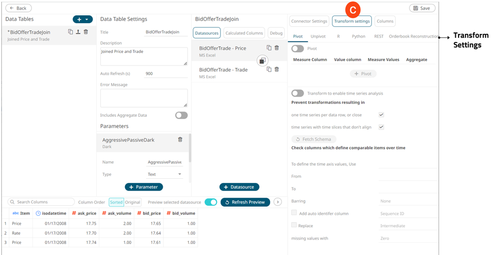Select the *BidOfferTradeJoin table in Data Tables
The image size is (491, 255).
click(x=49, y=35)
